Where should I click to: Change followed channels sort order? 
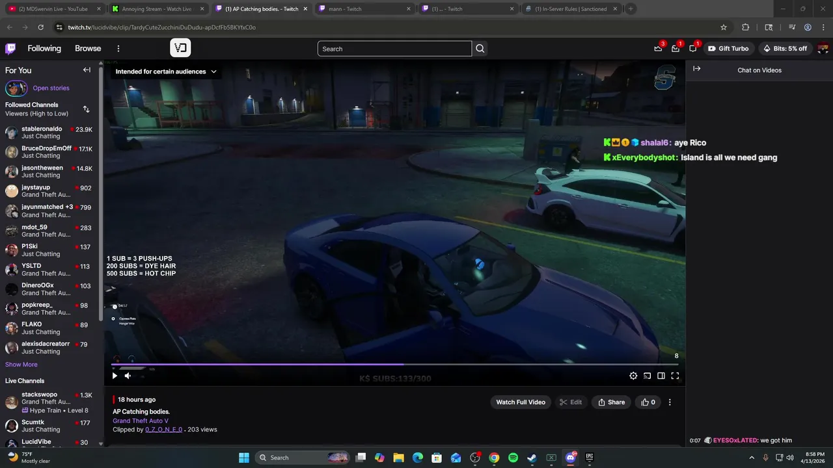tap(86, 109)
